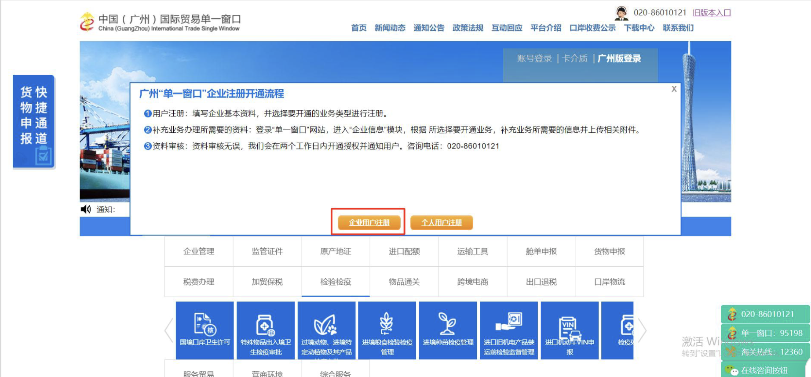Click the step ❶ 用户注册 instruction line

[267, 113]
